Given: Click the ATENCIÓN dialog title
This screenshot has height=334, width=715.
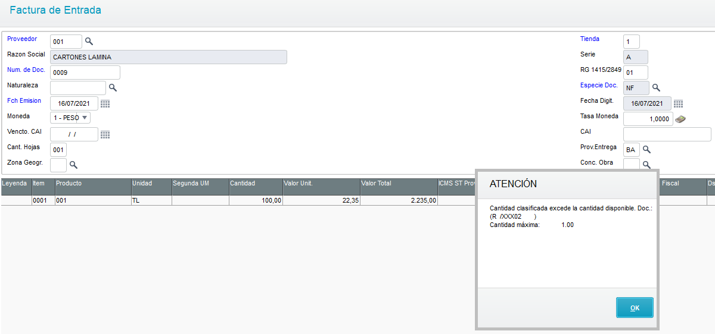Looking at the screenshot, I should click(x=513, y=184).
